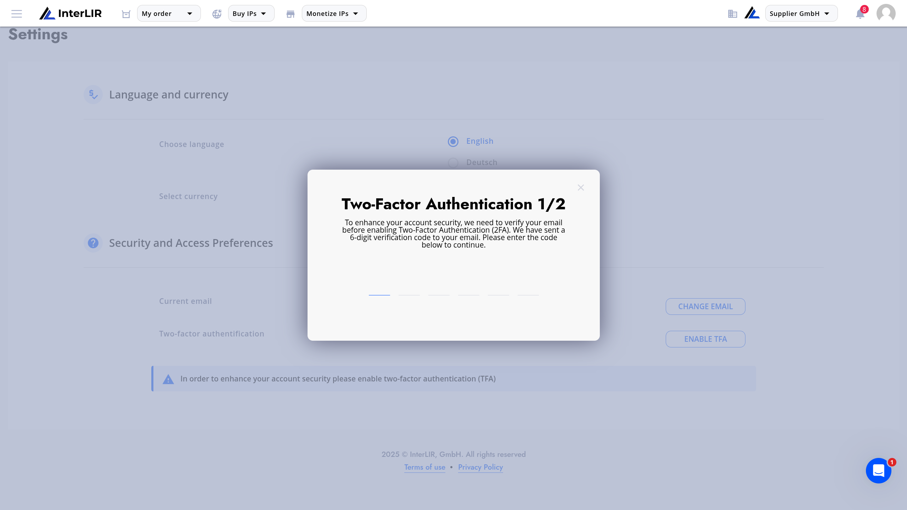Focus the first verification code digit field

tap(379, 285)
